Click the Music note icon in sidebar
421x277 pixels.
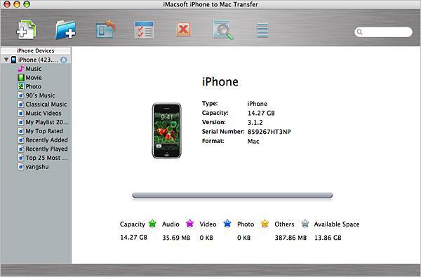20,69
